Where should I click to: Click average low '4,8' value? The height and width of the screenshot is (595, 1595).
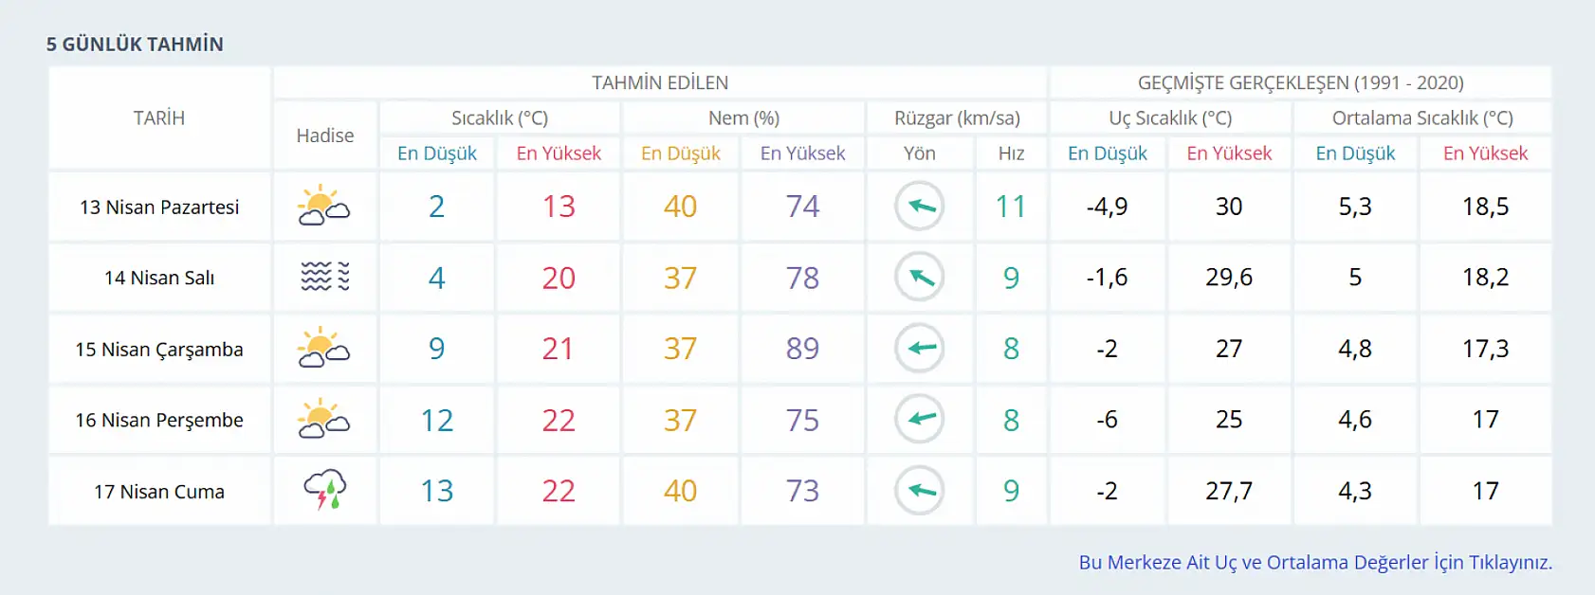point(1355,348)
